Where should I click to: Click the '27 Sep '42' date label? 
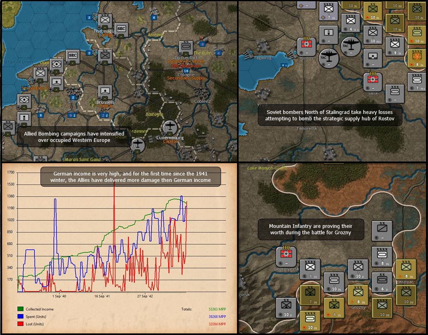(145, 296)
